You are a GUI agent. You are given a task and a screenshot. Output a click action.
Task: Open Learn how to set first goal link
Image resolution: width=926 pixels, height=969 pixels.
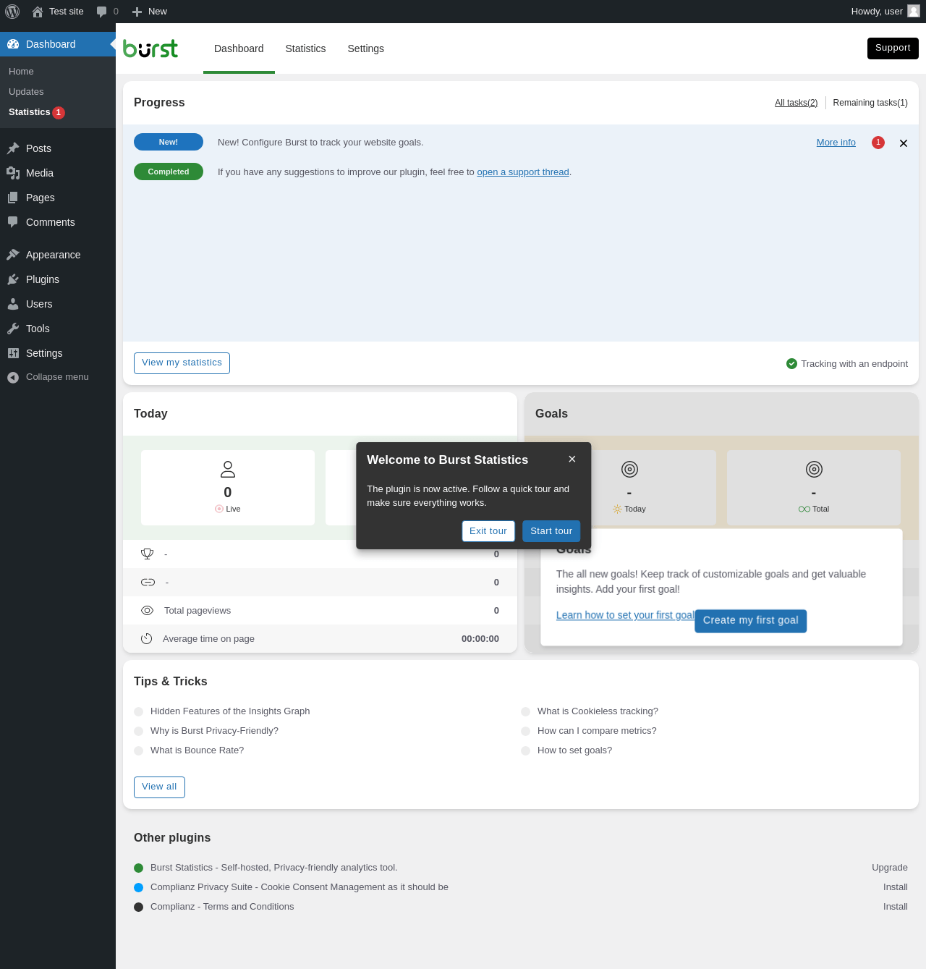[x=625, y=615]
